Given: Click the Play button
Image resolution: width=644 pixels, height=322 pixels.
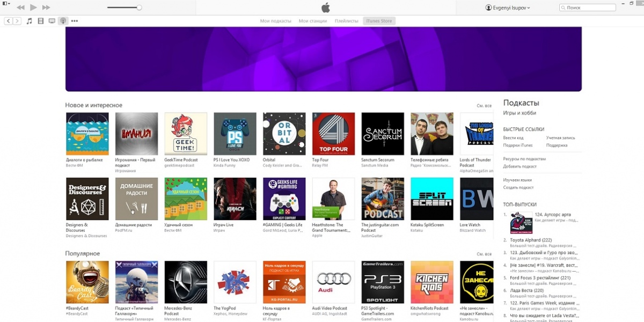Looking at the screenshot, I should pos(33,8).
